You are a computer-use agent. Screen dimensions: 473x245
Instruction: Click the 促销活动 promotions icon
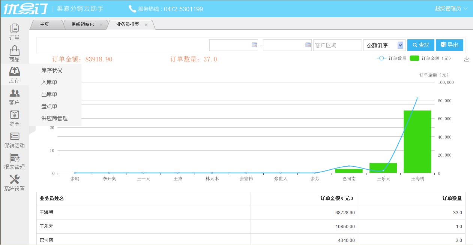[x=14, y=136]
